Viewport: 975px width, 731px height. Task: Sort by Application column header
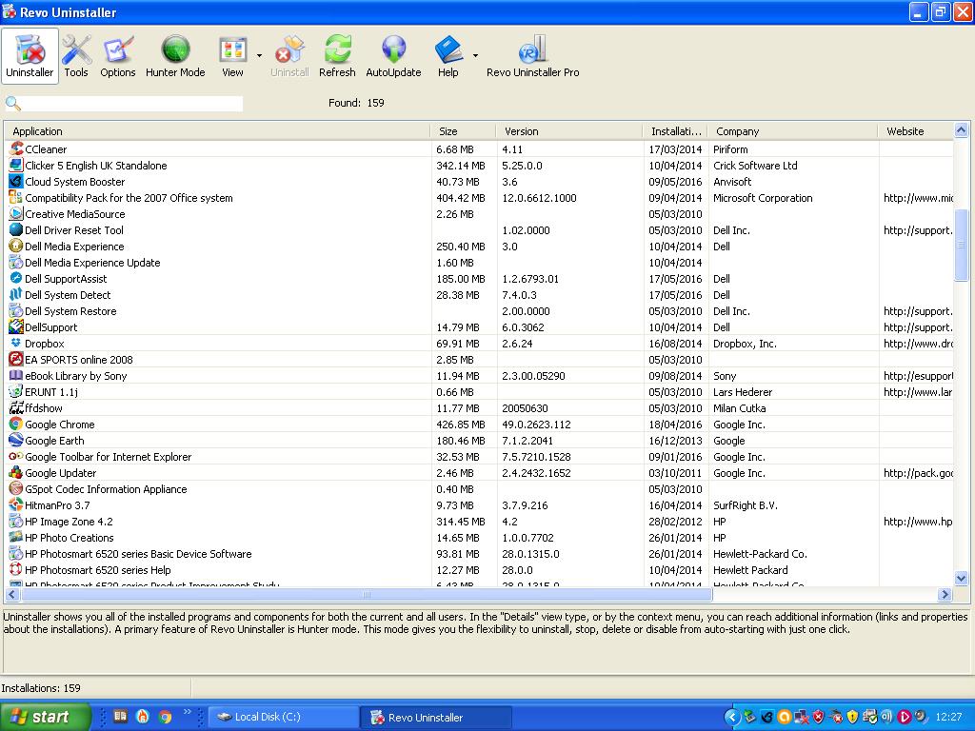click(x=217, y=131)
